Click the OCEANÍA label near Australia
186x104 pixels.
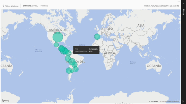[x=154, y=66]
